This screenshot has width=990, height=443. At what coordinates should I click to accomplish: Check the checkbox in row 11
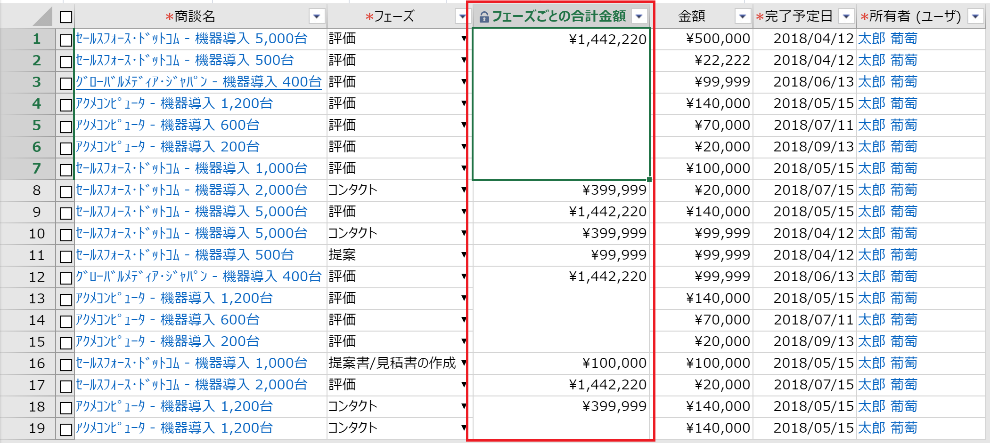tap(66, 256)
